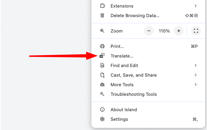Viewport: 207px width, 130px height.
Task: Click the magnifier Zoom icon
Action: point(102,31)
